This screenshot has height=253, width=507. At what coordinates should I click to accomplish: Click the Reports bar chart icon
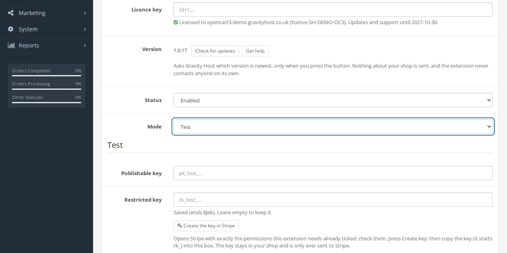click(x=11, y=45)
